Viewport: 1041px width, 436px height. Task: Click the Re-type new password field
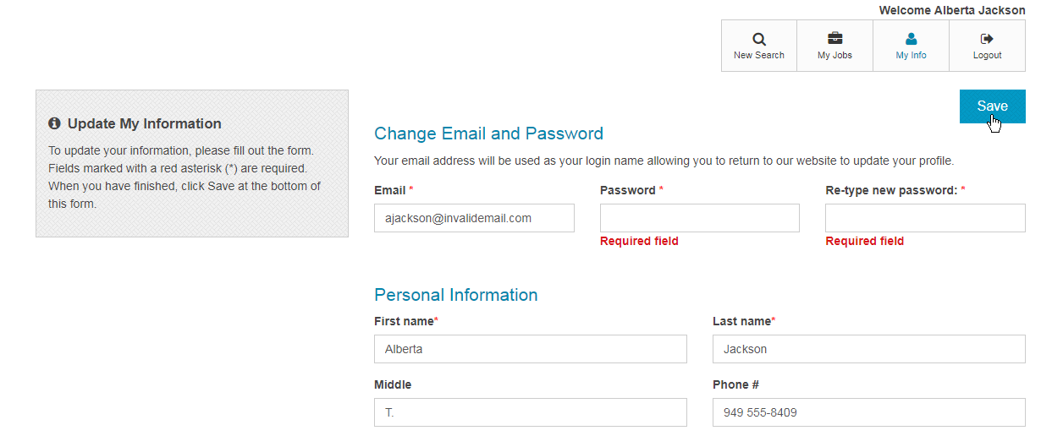click(x=925, y=218)
